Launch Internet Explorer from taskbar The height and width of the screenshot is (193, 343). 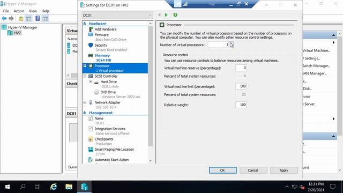[54, 187]
